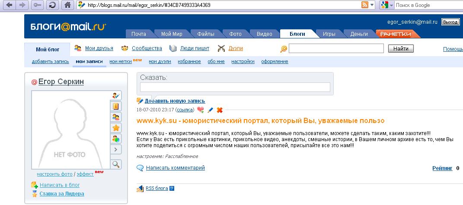Viewport: 463px width, 205px height.
Task: Click the profile edit pencil icon by avatar
Action: [x=116, y=95]
